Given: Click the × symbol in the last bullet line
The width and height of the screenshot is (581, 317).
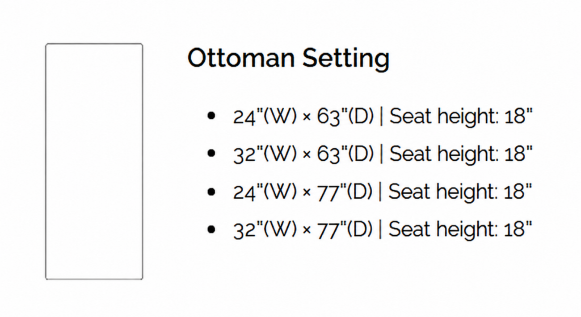Looking at the screenshot, I should coord(307,231).
